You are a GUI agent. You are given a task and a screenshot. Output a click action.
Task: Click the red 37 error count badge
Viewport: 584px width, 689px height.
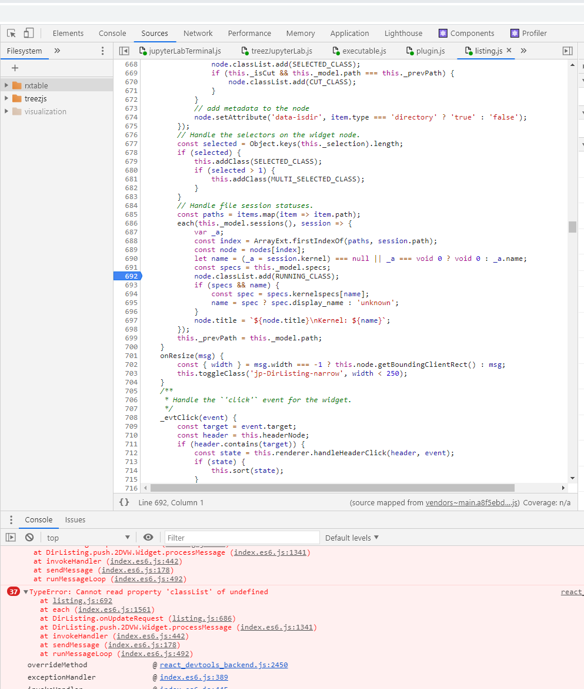pos(14,592)
